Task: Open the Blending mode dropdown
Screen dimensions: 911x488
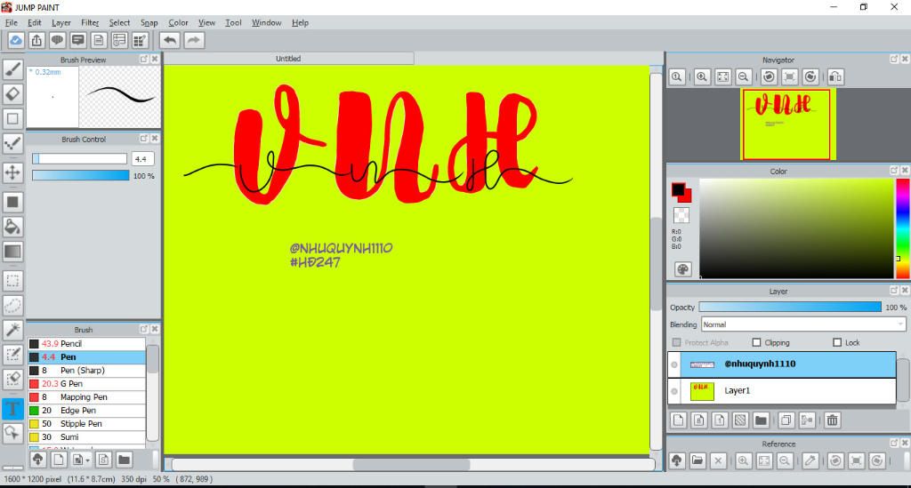Action: pyautogui.click(x=803, y=324)
